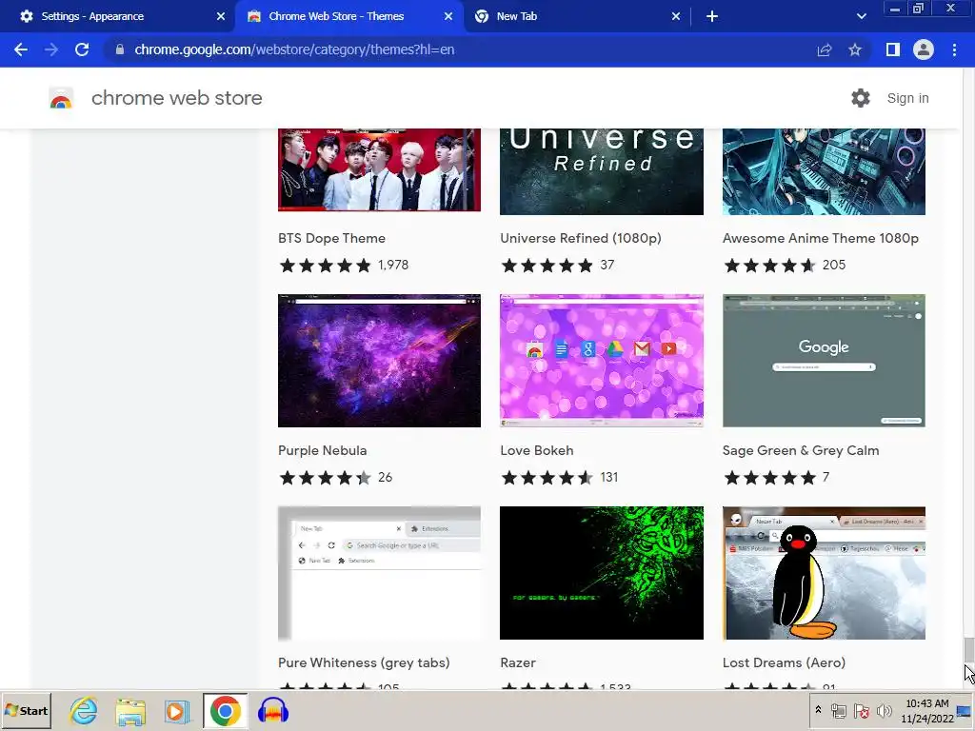Screen dimensions: 975x731
Task: Open Love Bokeh theme thumbnail
Action: coord(602,361)
